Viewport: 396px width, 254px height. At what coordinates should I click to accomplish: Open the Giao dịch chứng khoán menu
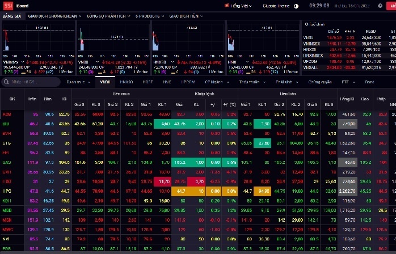click(x=53, y=16)
